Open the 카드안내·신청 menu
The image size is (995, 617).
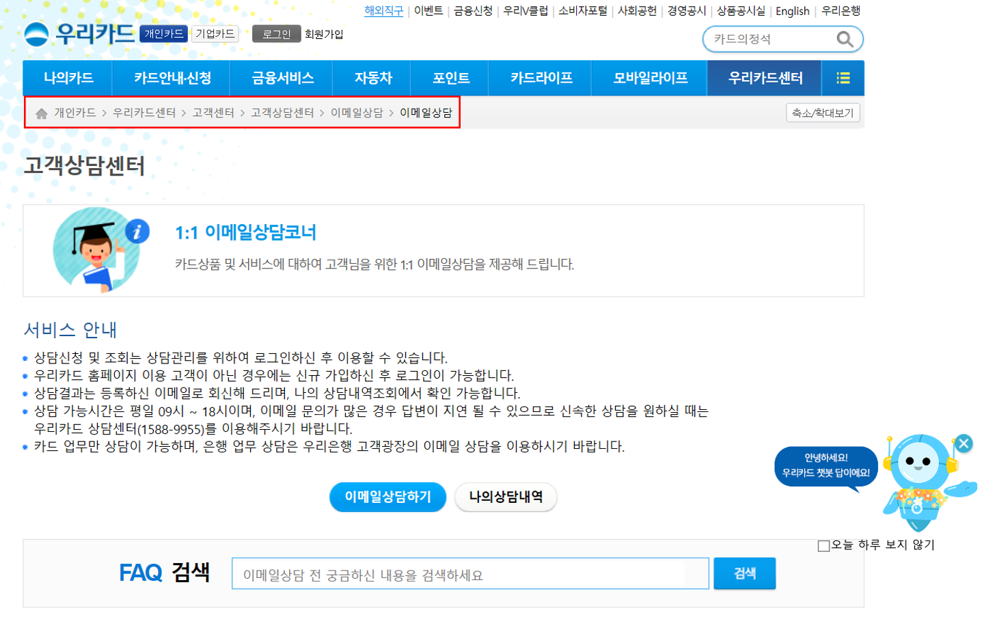tap(172, 78)
